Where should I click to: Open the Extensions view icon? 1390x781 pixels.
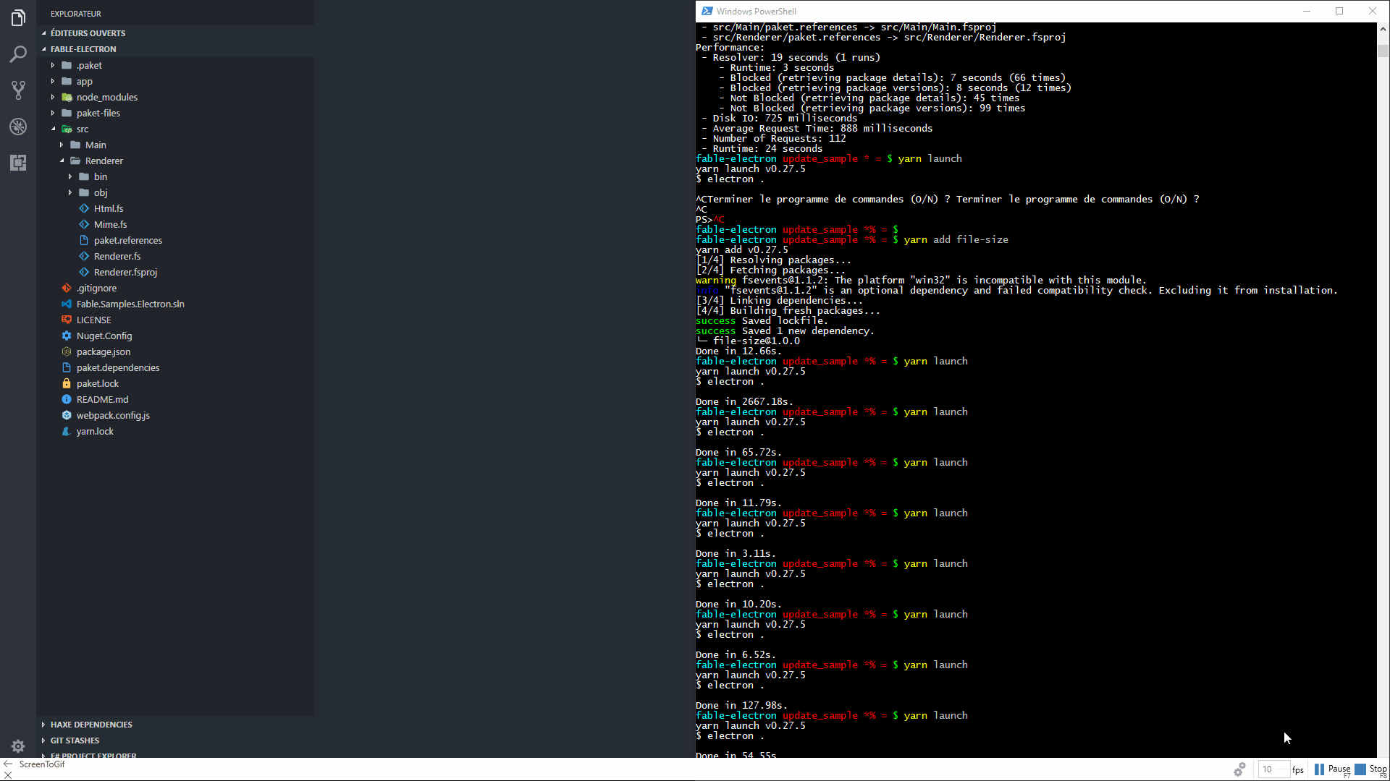[18, 163]
